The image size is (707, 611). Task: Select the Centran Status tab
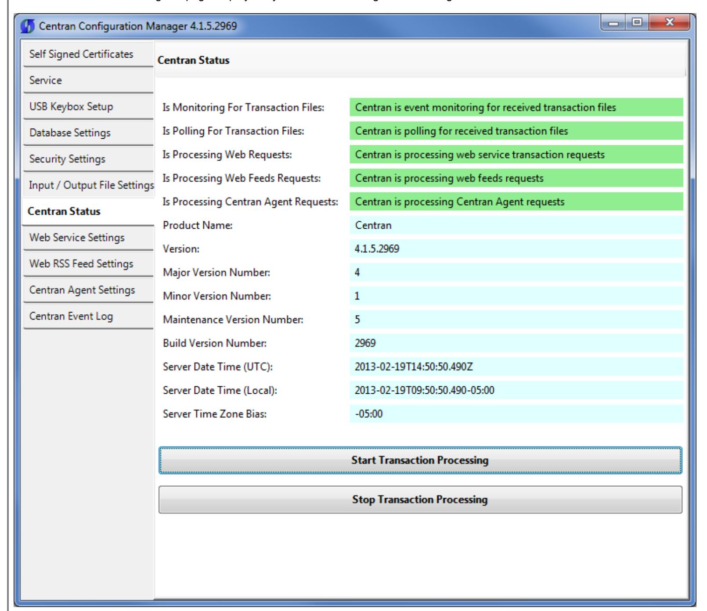(88, 211)
